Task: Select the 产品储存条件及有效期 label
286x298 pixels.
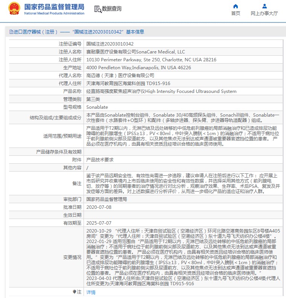Action: click(59, 152)
